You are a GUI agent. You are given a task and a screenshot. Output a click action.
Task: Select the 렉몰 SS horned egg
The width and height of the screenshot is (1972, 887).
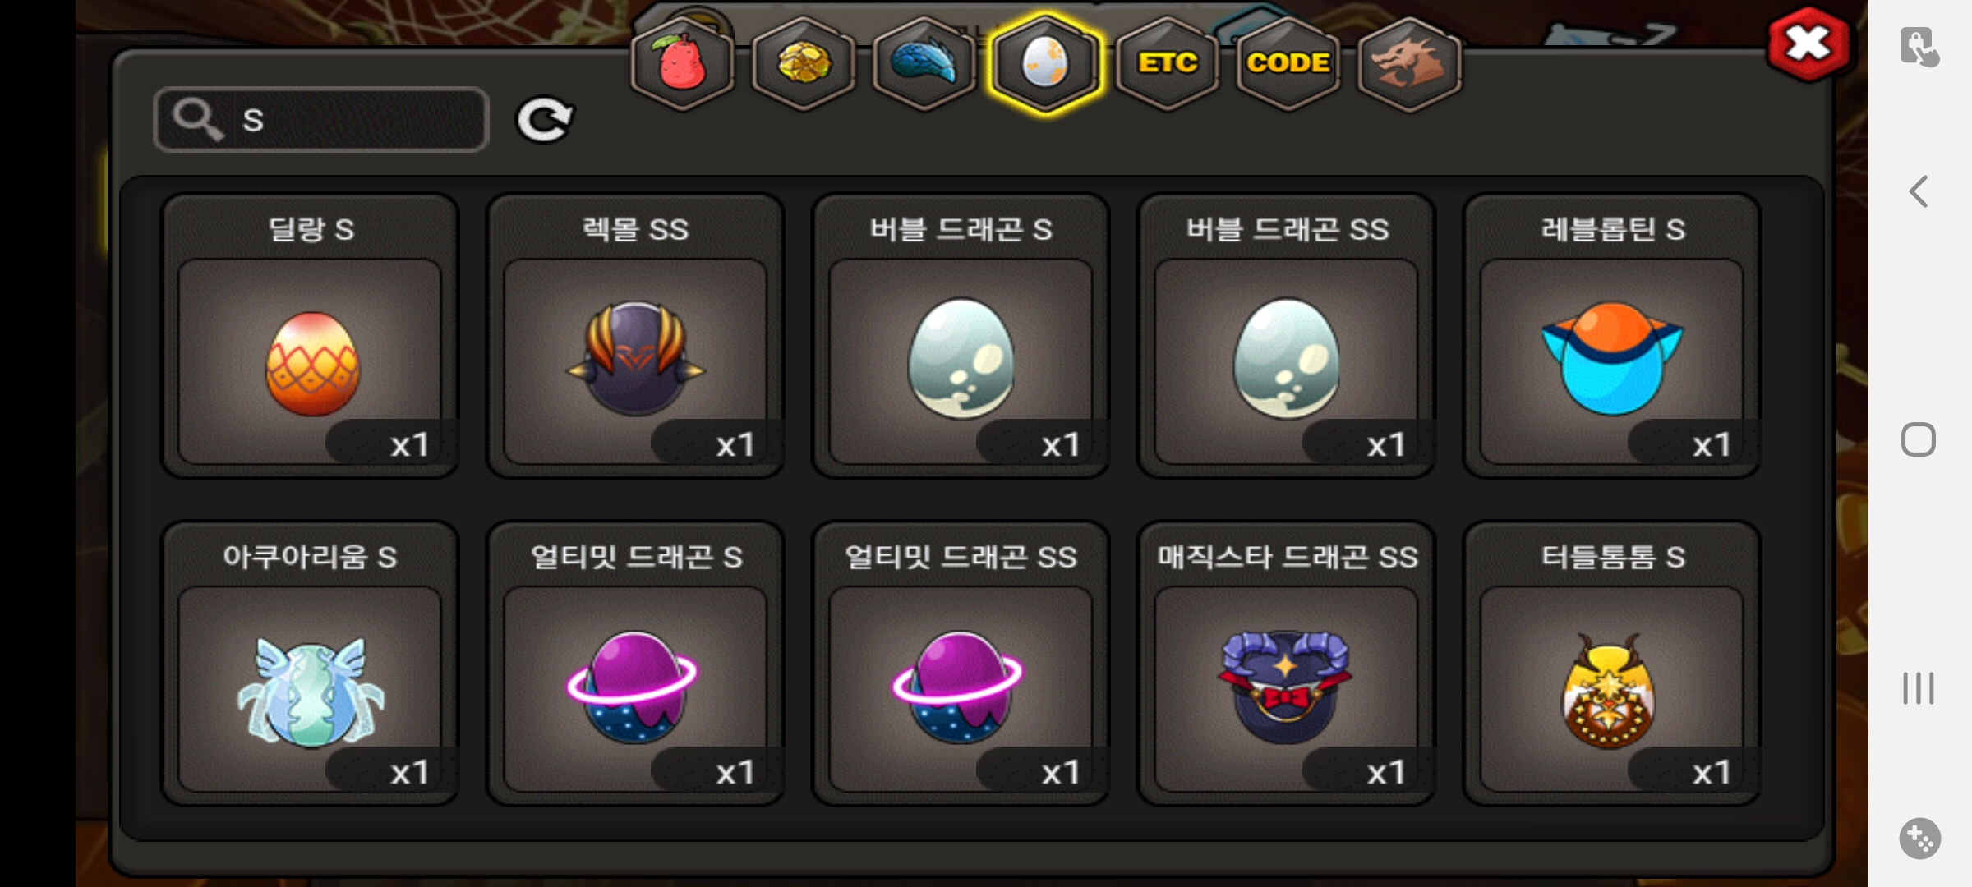point(635,336)
